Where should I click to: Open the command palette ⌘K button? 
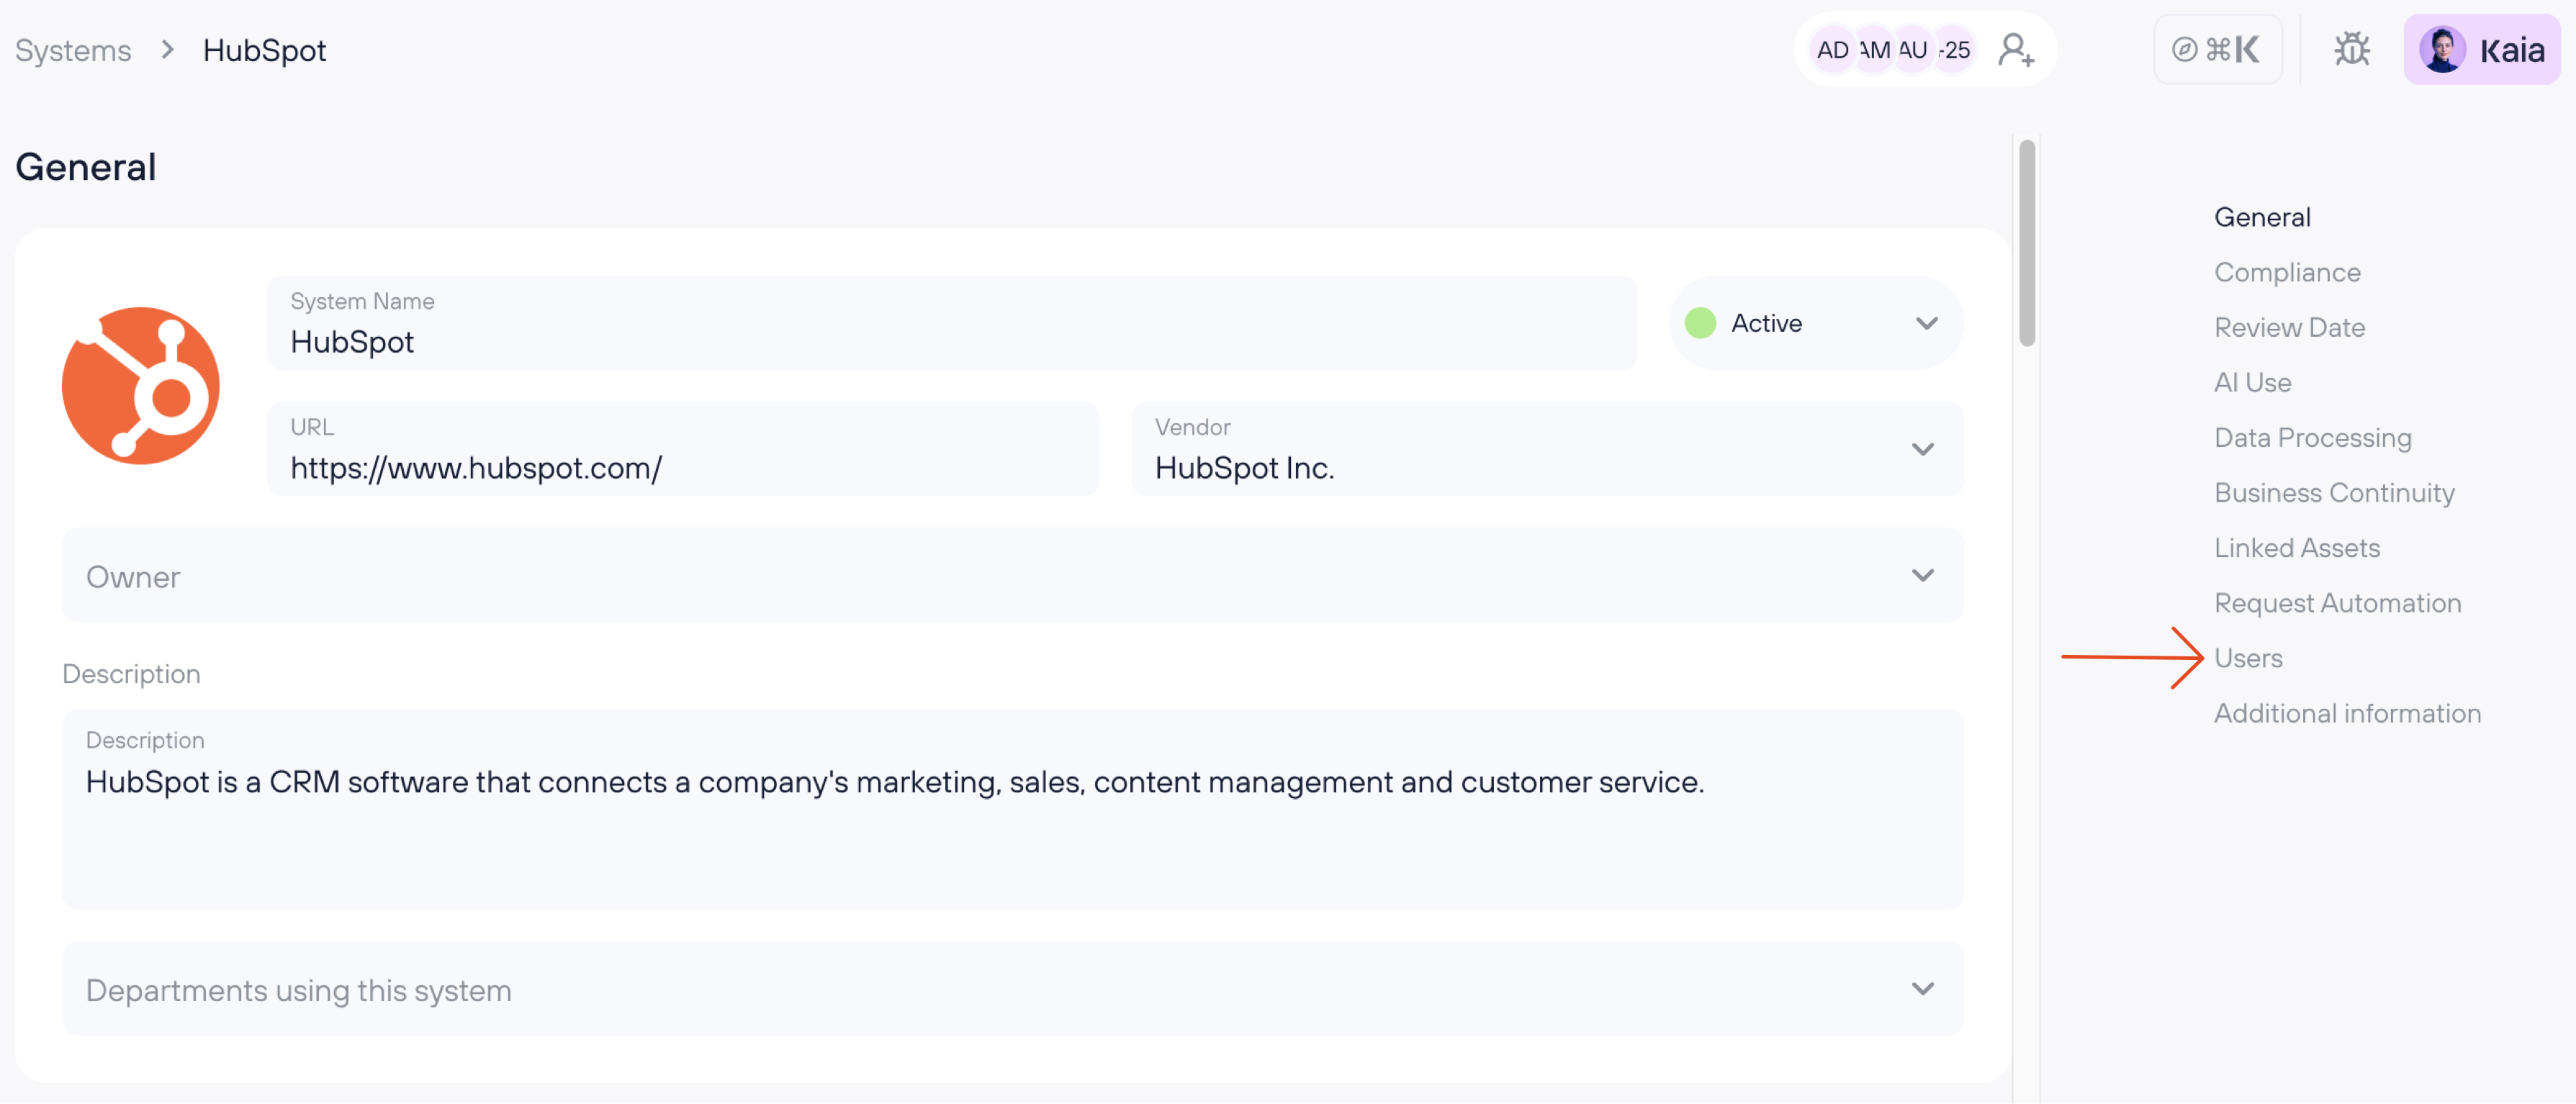tap(2217, 49)
